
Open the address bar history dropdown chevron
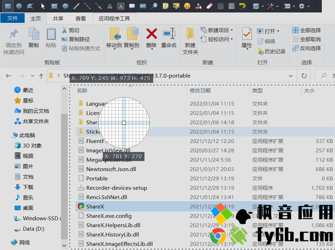coord(291,76)
